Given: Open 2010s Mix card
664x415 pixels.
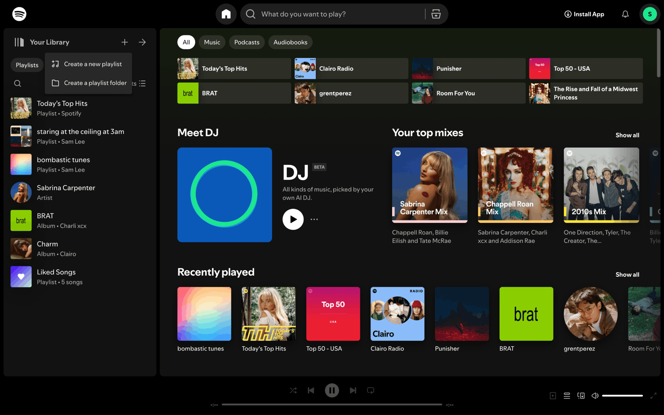Looking at the screenshot, I should [601, 196].
